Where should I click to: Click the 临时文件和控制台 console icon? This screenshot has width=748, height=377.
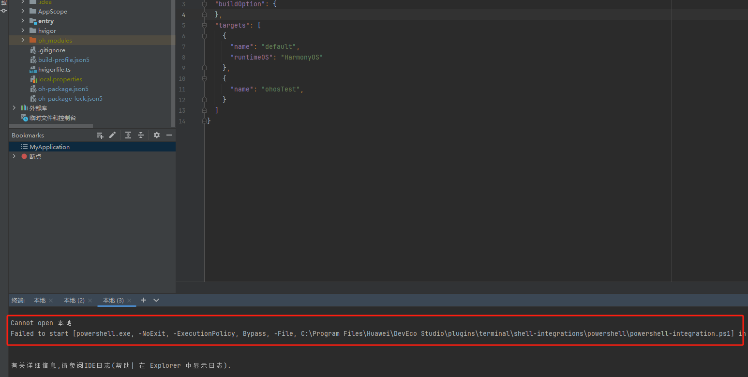[x=24, y=118]
